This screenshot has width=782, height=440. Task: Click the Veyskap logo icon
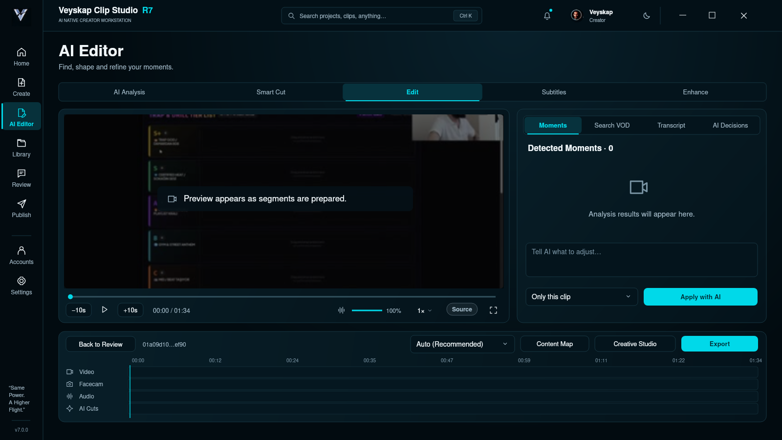point(21,15)
